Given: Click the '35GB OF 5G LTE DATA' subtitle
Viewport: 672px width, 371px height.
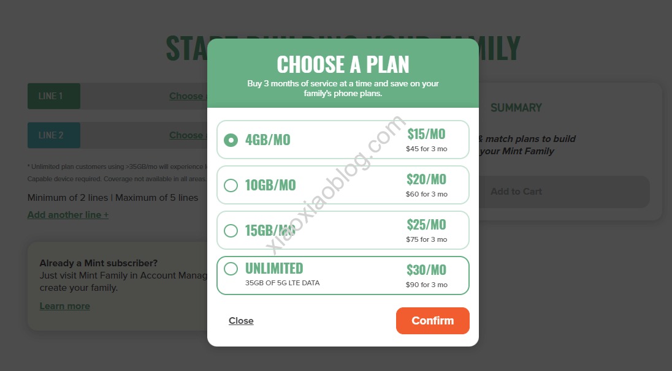Looking at the screenshot, I should click(x=282, y=283).
